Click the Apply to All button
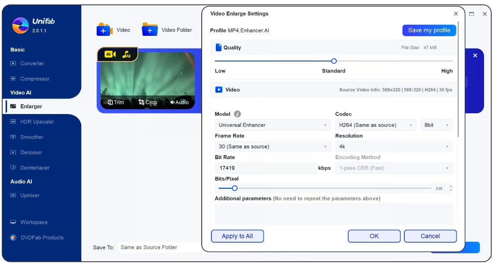The image size is (493, 263). (x=237, y=236)
